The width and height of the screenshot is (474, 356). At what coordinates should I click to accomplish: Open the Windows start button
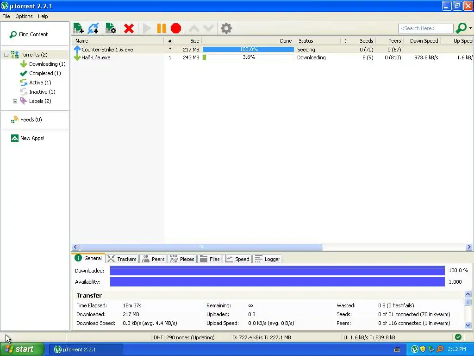[x=22, y=350]
